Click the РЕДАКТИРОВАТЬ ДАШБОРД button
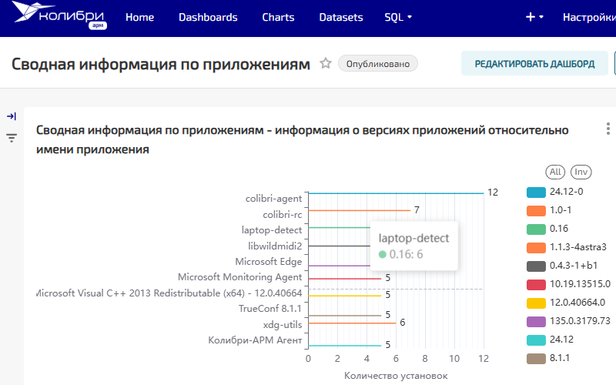This screenshot has height=385, width=616. coord(534,64)
